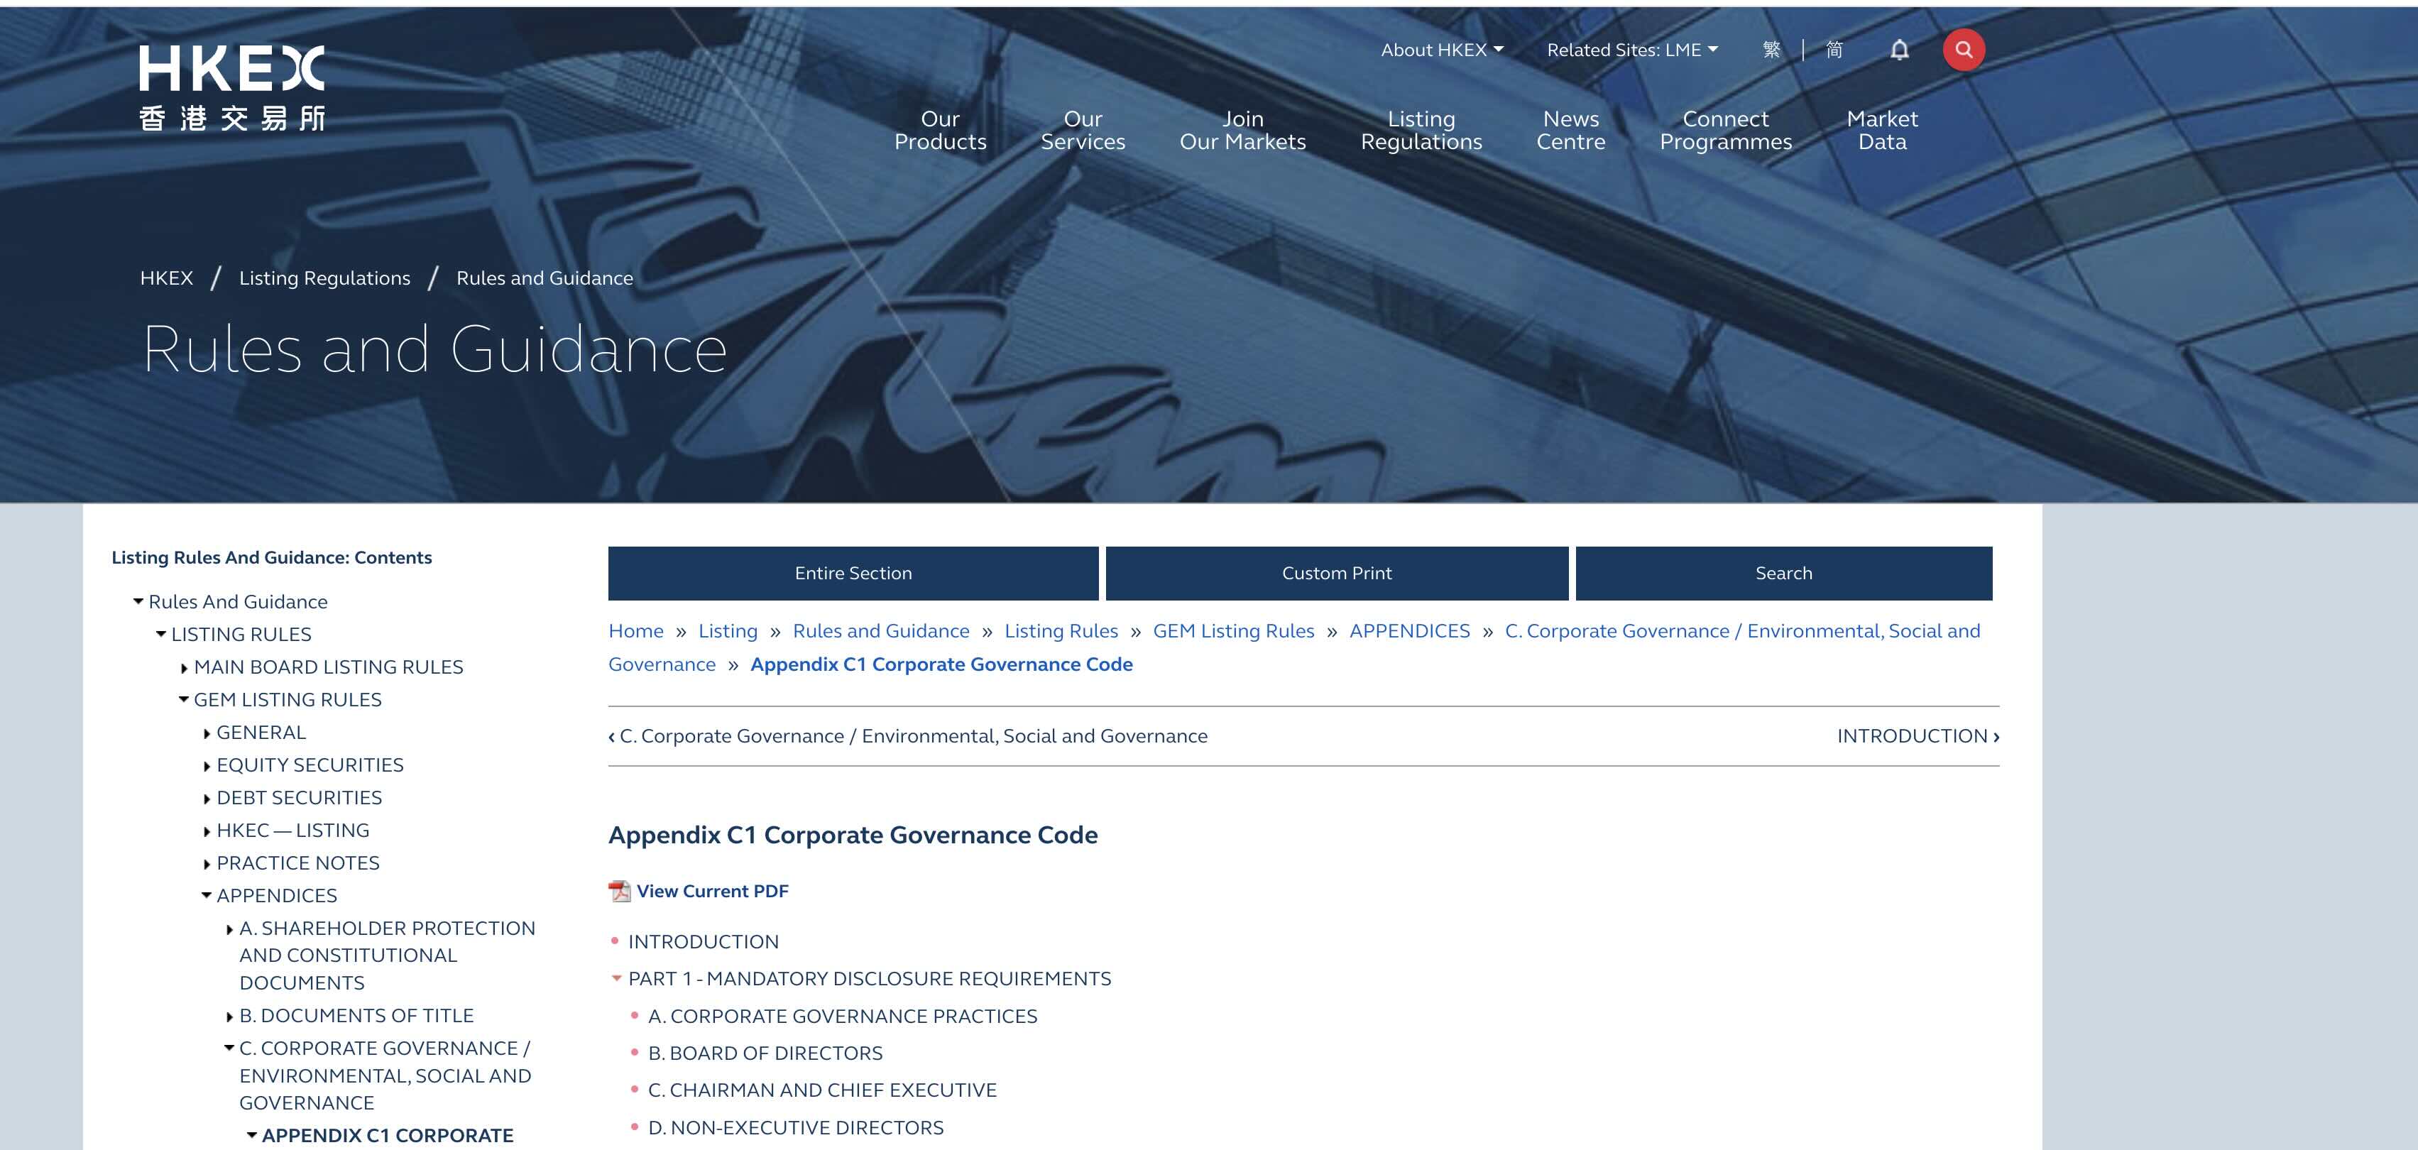Expand A. SHAREHOLDER PROTECTION tree item
This screenshot has width=2418, height=1150.
pyautogui.click(x=229, y=929)
